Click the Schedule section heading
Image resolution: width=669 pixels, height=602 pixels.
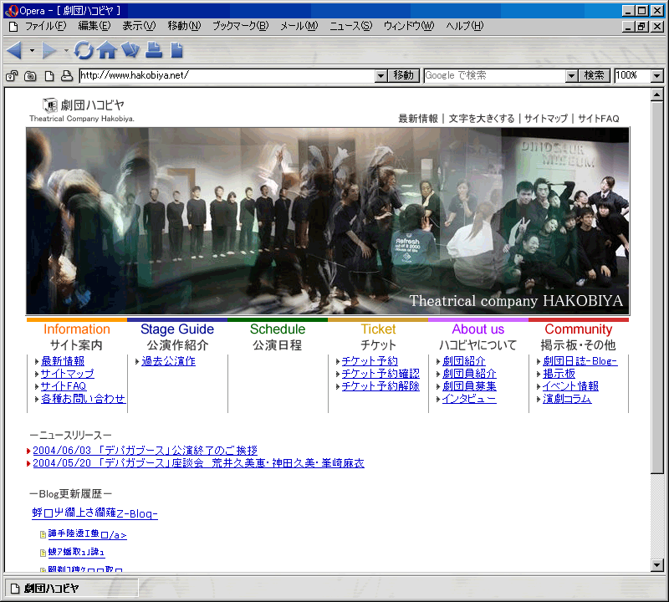(x=278, y=329)
